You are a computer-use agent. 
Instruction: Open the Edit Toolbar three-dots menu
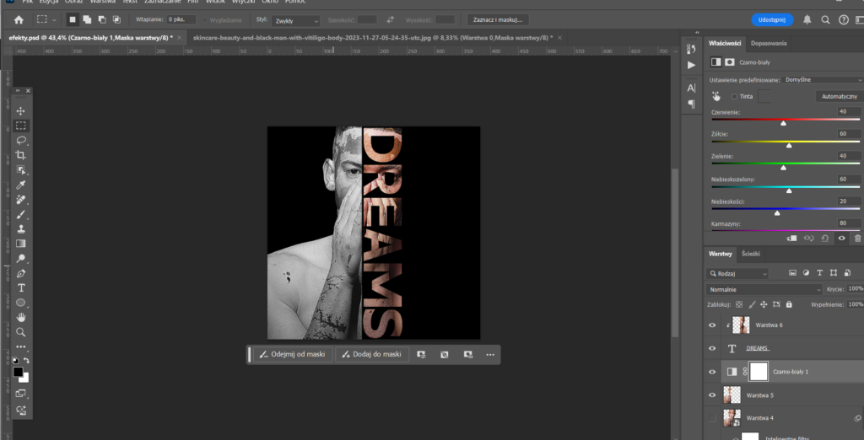[21, 347]
